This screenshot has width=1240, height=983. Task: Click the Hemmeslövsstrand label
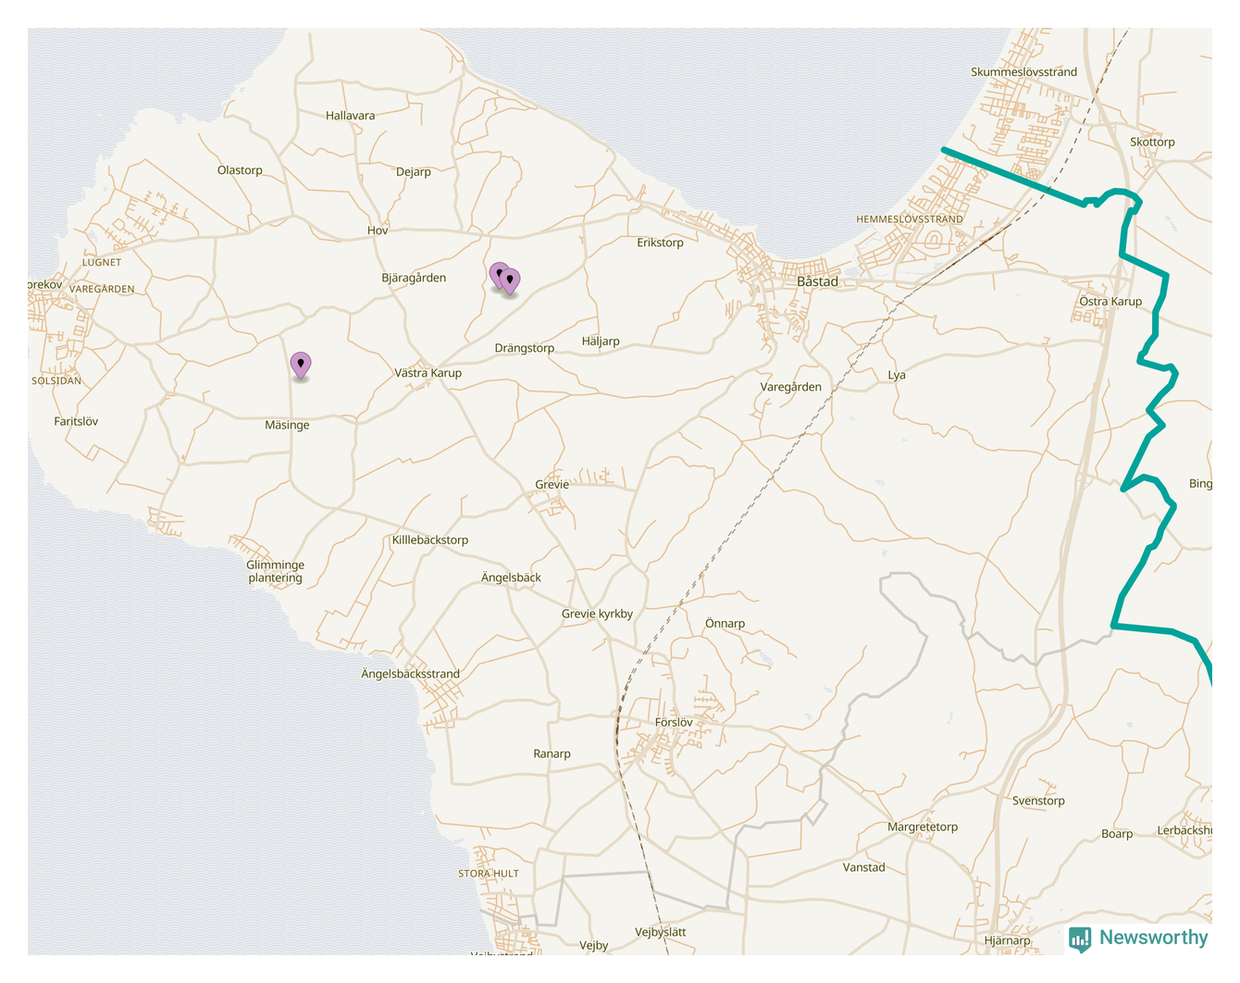coord(909,219)
